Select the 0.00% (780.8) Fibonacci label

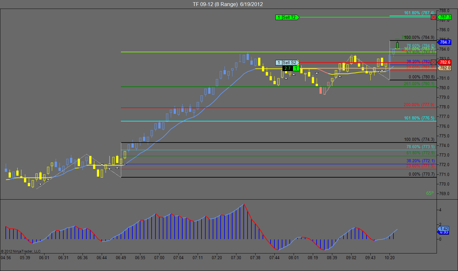[422, 77]
